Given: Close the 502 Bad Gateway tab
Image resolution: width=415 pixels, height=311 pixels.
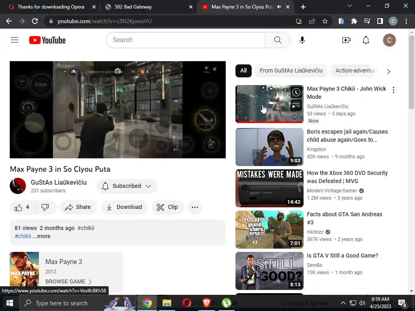Looking at the screenshot, I should (191, 7).
